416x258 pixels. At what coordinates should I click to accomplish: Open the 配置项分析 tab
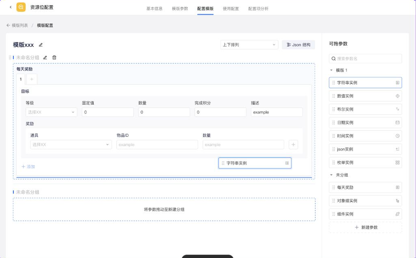pos(258,9)
